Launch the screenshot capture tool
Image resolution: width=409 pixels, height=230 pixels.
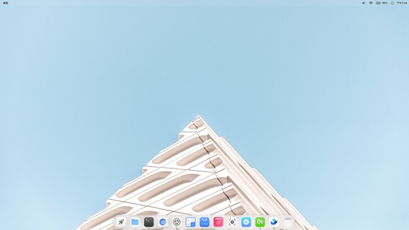tap(232, 222)
